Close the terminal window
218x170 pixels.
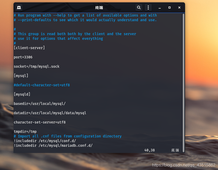179,7
